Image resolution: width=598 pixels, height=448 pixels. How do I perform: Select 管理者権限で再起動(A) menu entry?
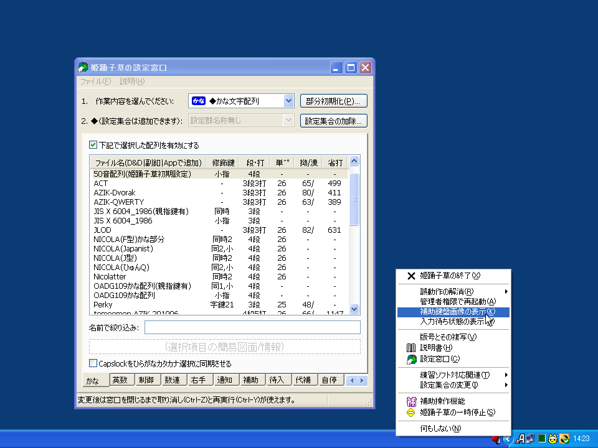[453, 302]
